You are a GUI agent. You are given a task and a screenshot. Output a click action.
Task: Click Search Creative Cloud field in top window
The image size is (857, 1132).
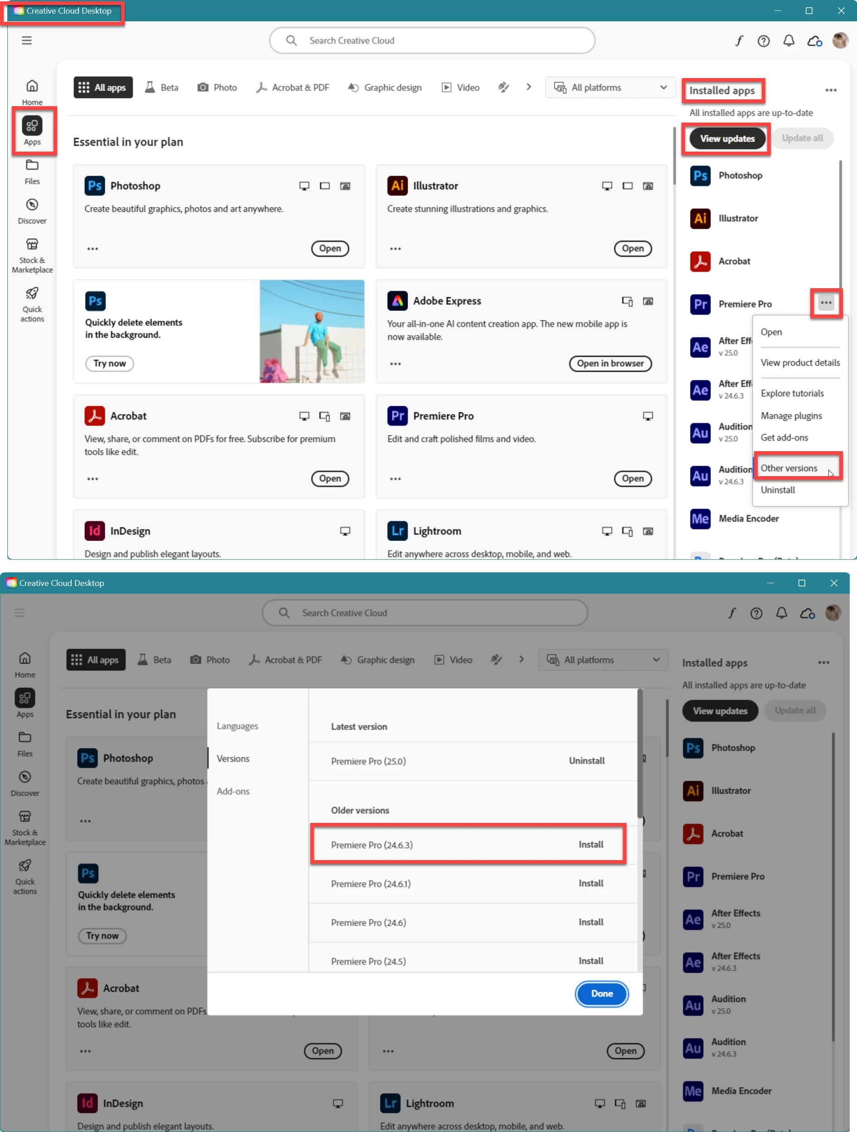pyautogui.click(x=432, y=40)
